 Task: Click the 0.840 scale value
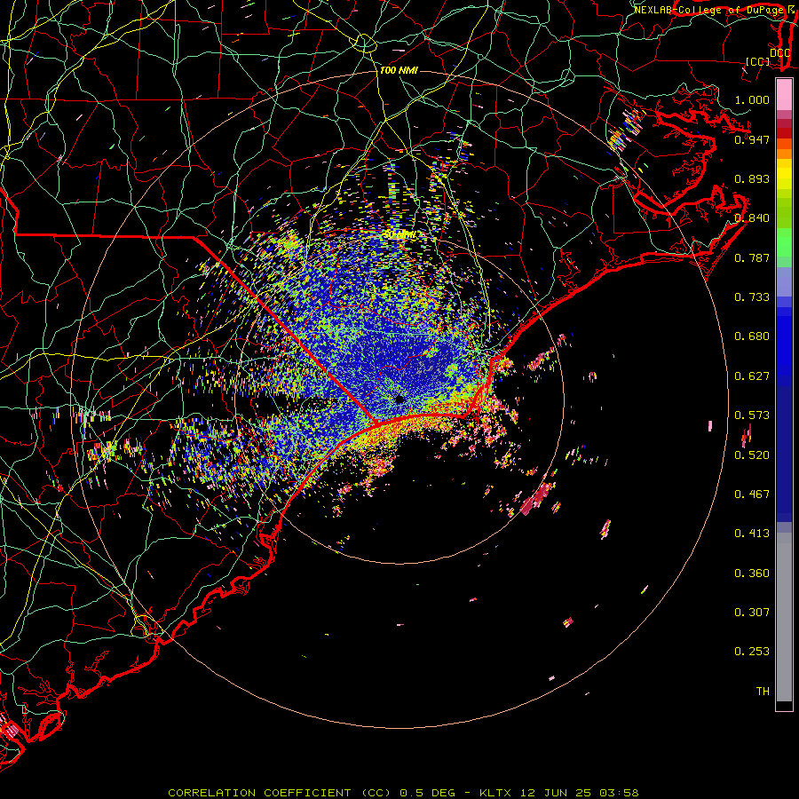[752, 218]
